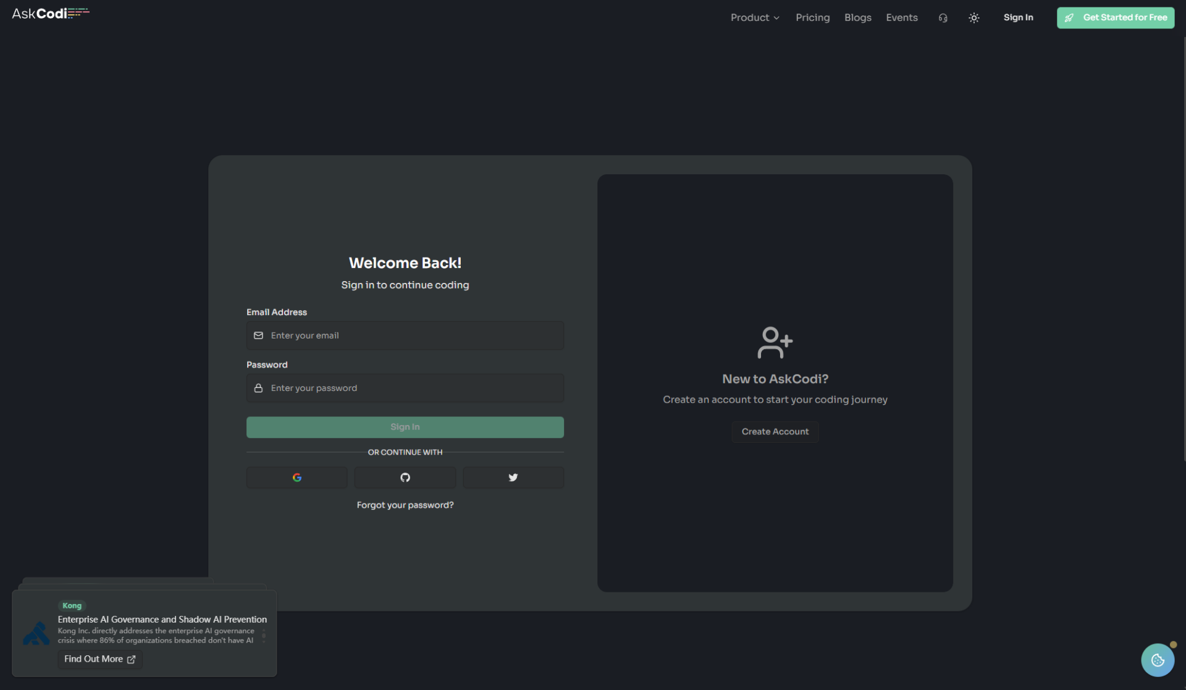Expand the Product menu
The image size is (1186, 690).
point(755,17)
